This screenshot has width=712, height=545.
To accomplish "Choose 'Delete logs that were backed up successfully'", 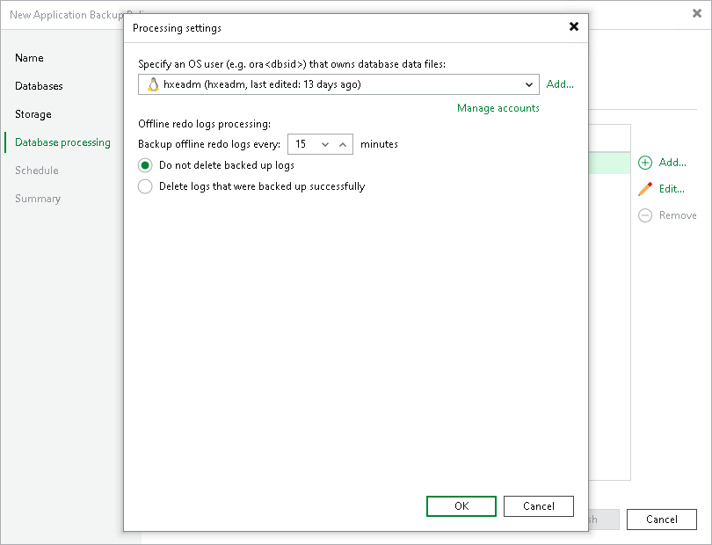I will point(144,186).
